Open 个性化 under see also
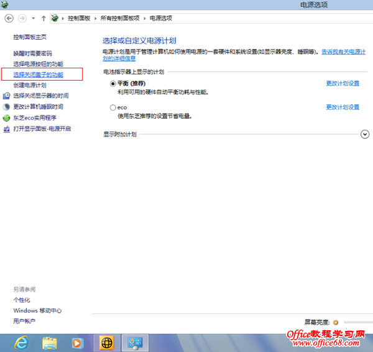373x352 pixels. [22, 300]
